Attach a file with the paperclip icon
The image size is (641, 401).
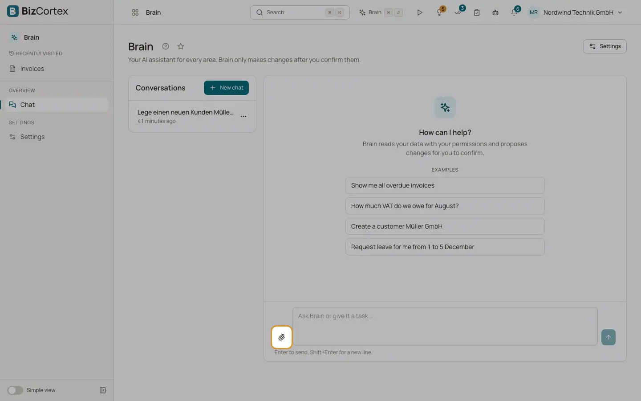(282, 337)
